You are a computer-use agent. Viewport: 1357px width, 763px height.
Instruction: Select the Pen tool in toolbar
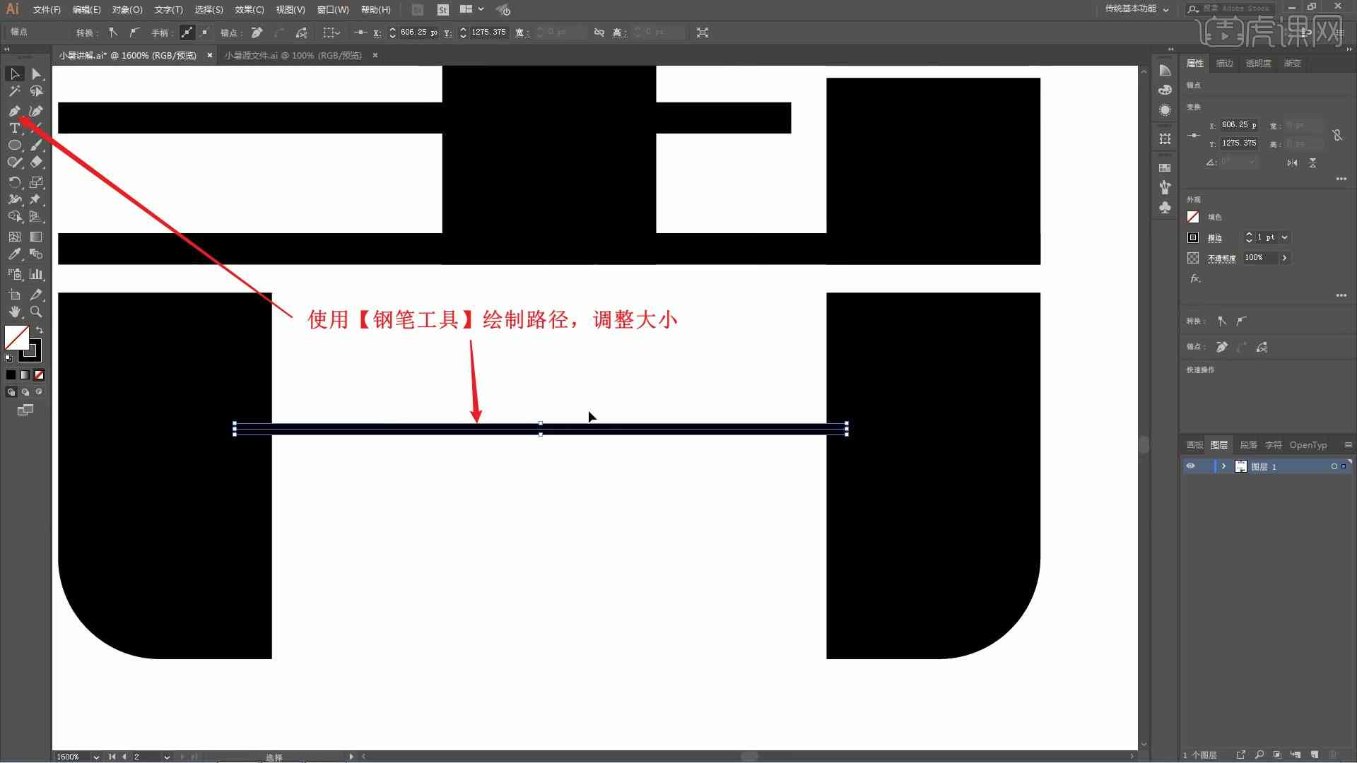coord(14,109)
